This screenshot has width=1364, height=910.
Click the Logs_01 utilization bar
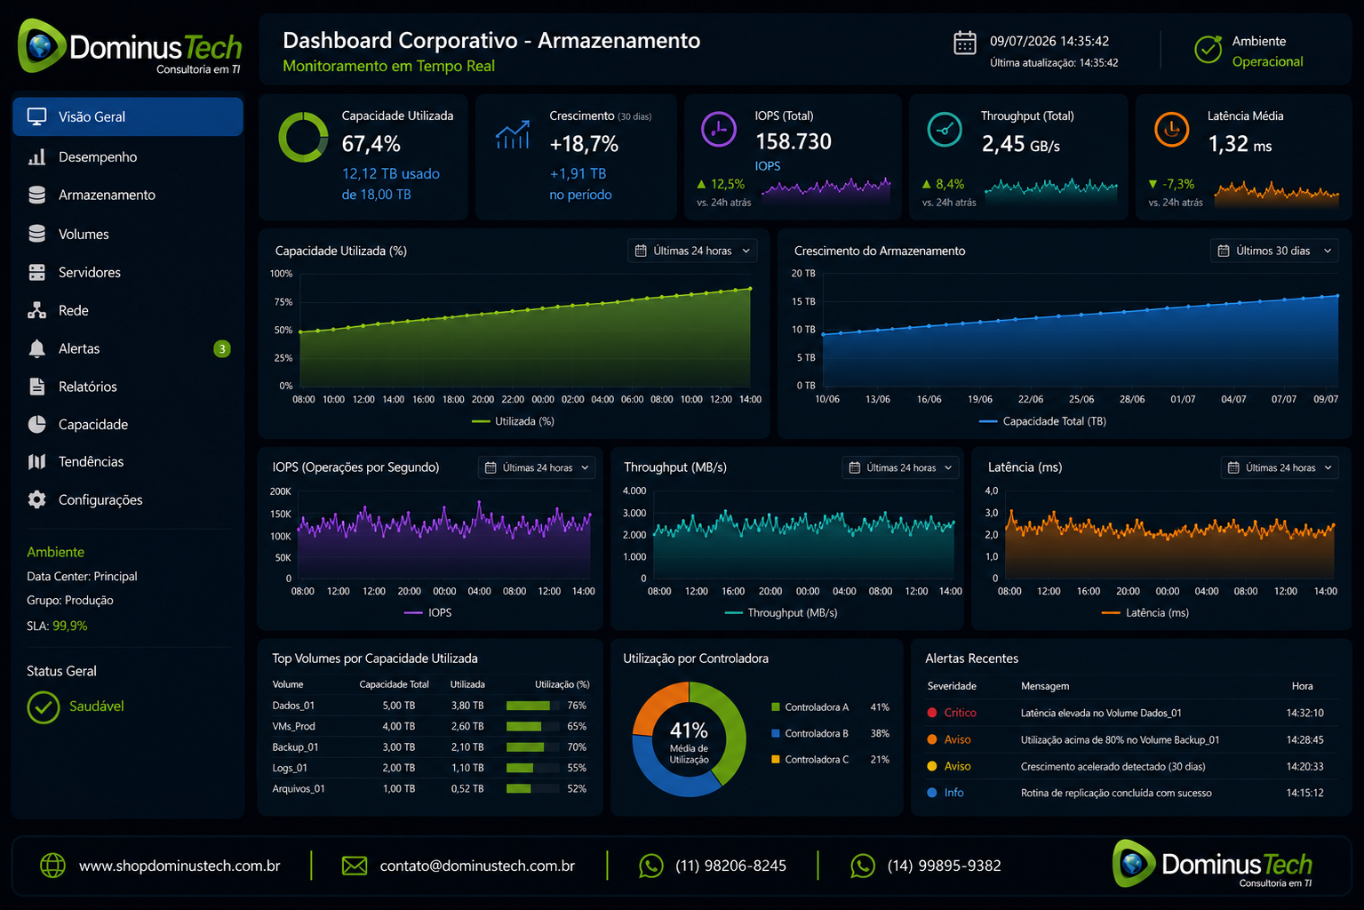[x=533, y=768]
